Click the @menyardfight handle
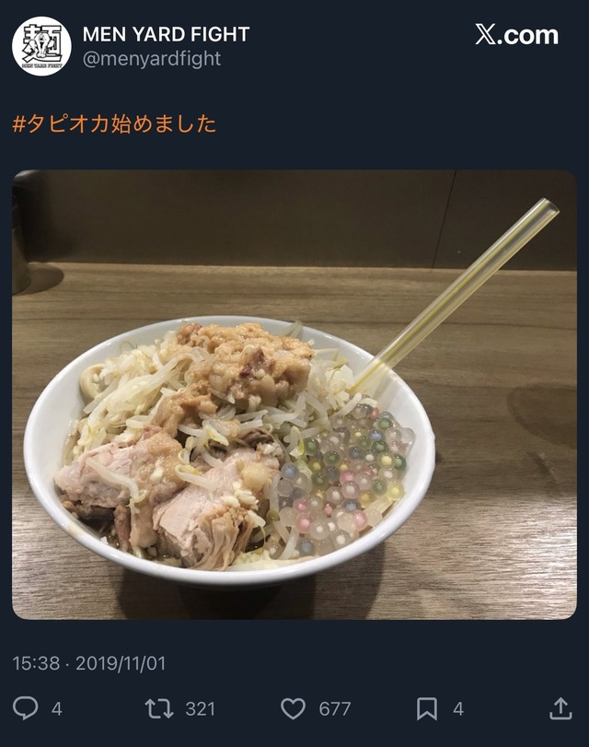 (152, 59)
